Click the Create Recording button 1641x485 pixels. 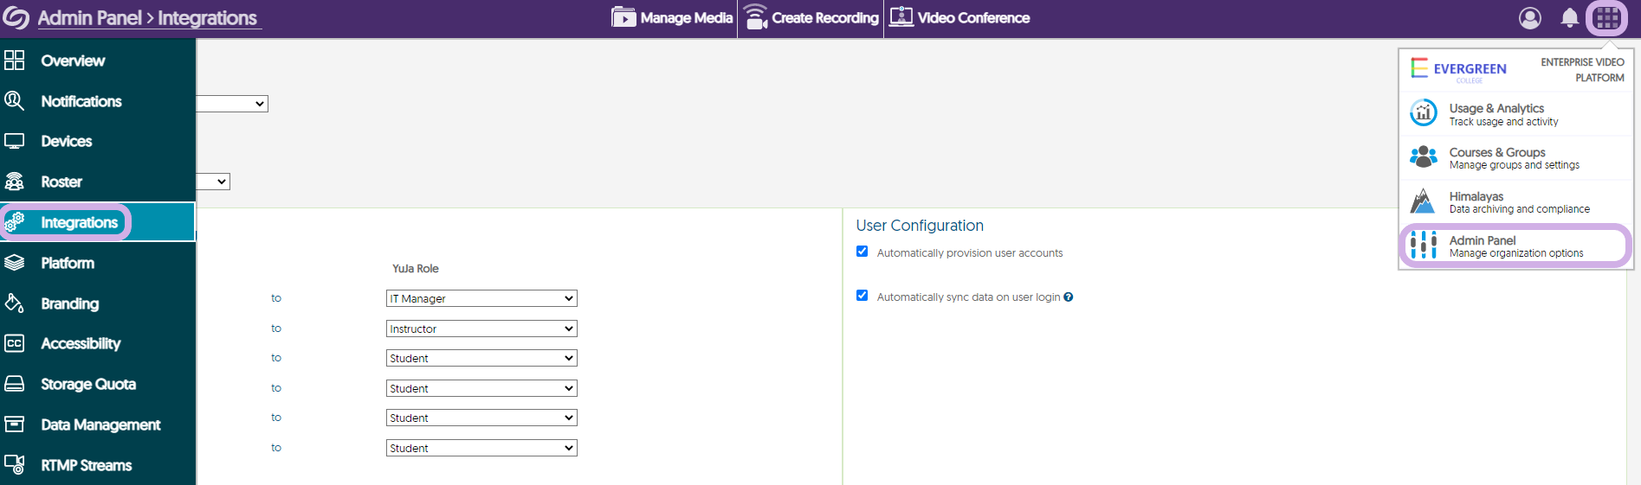(x=811, y=18)
